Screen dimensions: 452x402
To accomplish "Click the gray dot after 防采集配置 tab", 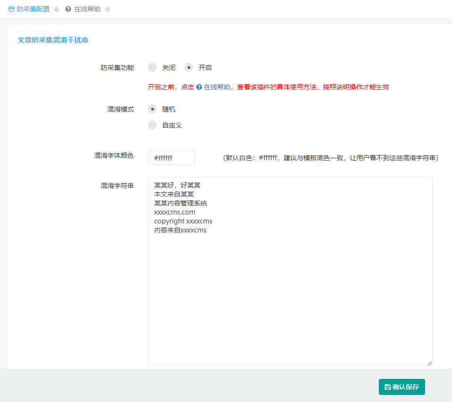I will (57, 9).
